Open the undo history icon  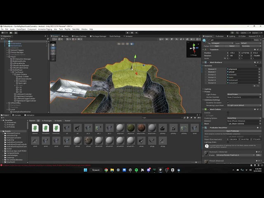pyautogui.click(x=232, y=33)
